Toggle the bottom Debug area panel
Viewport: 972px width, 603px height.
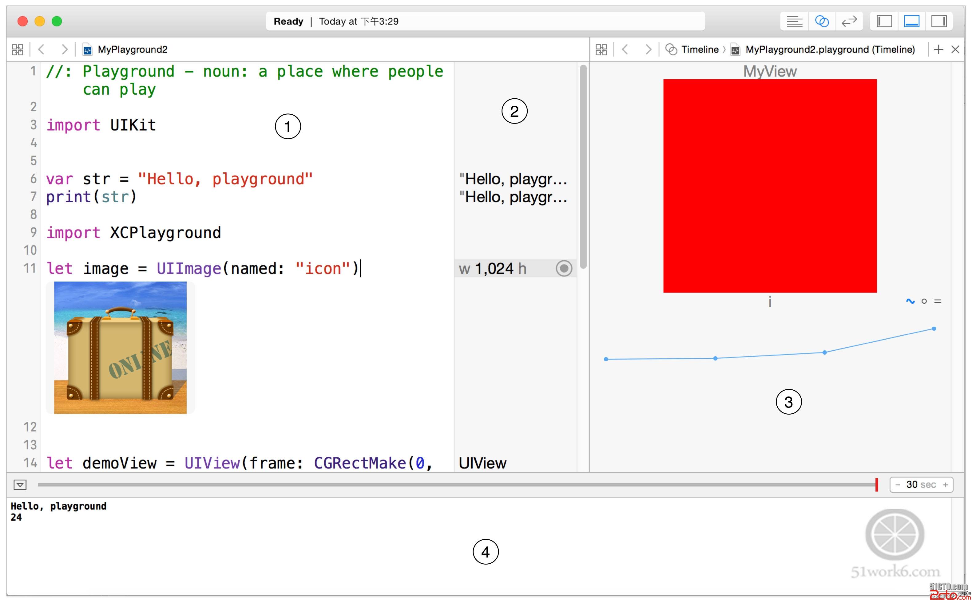click(911, 21)
